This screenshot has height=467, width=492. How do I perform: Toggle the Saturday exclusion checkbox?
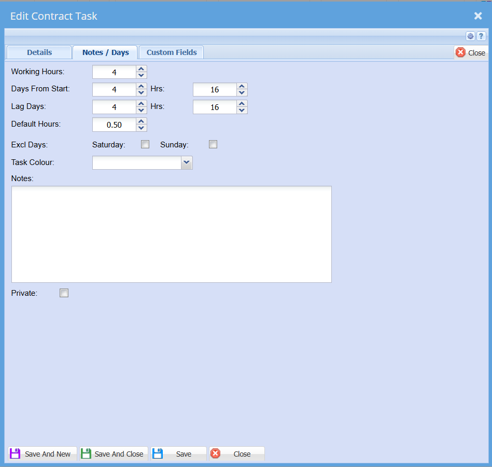145,144
